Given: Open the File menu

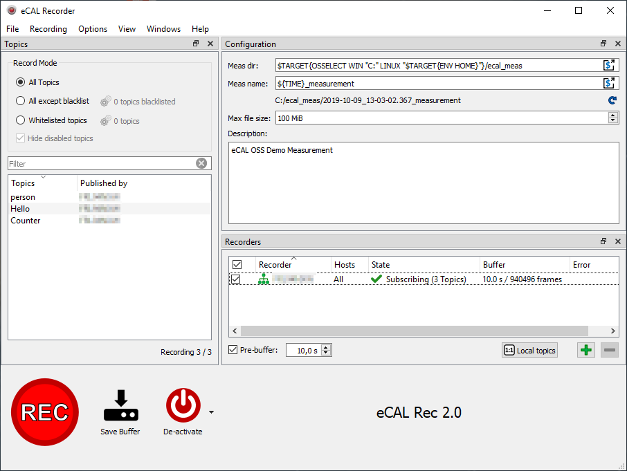Looking at the screenshot, I should [x=12, y=29].
